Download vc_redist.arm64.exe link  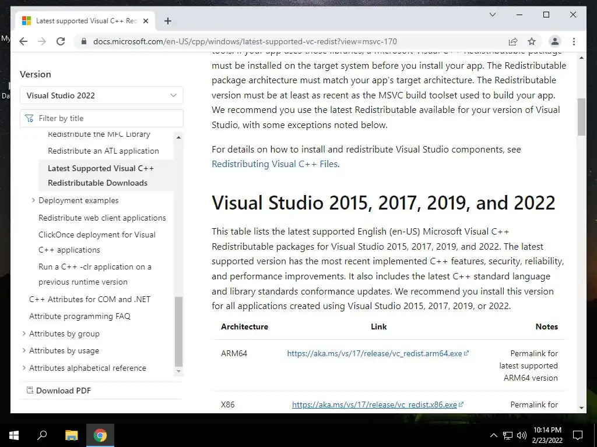click(x=374, y=353)
